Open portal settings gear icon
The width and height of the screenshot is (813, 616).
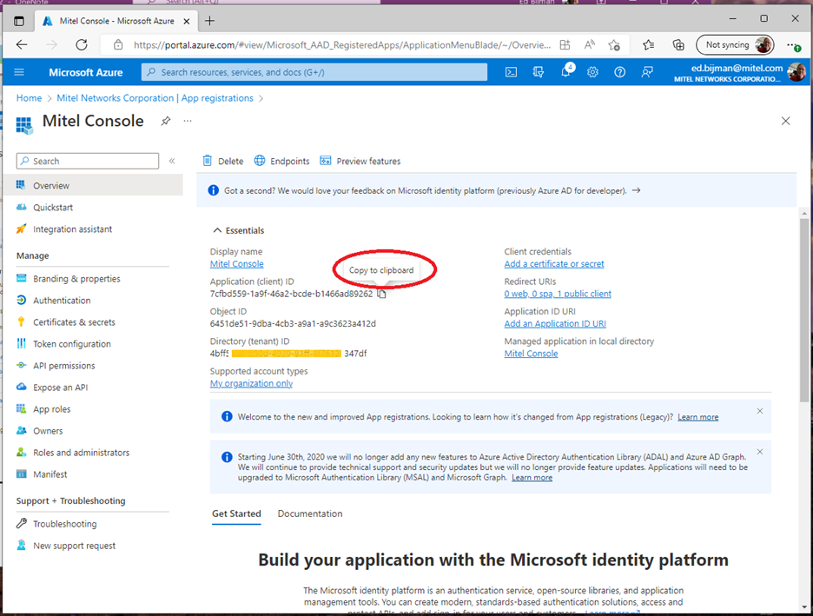pyautogui.click(x=592, y=72)
